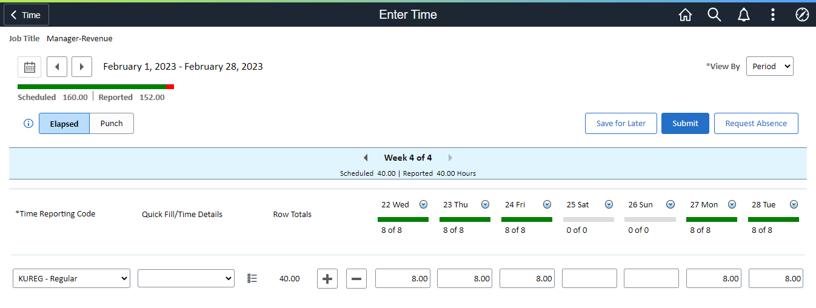The image size is (816, 308).
Task: Open the NavBar compass icon
Action: tap(802, 15)
